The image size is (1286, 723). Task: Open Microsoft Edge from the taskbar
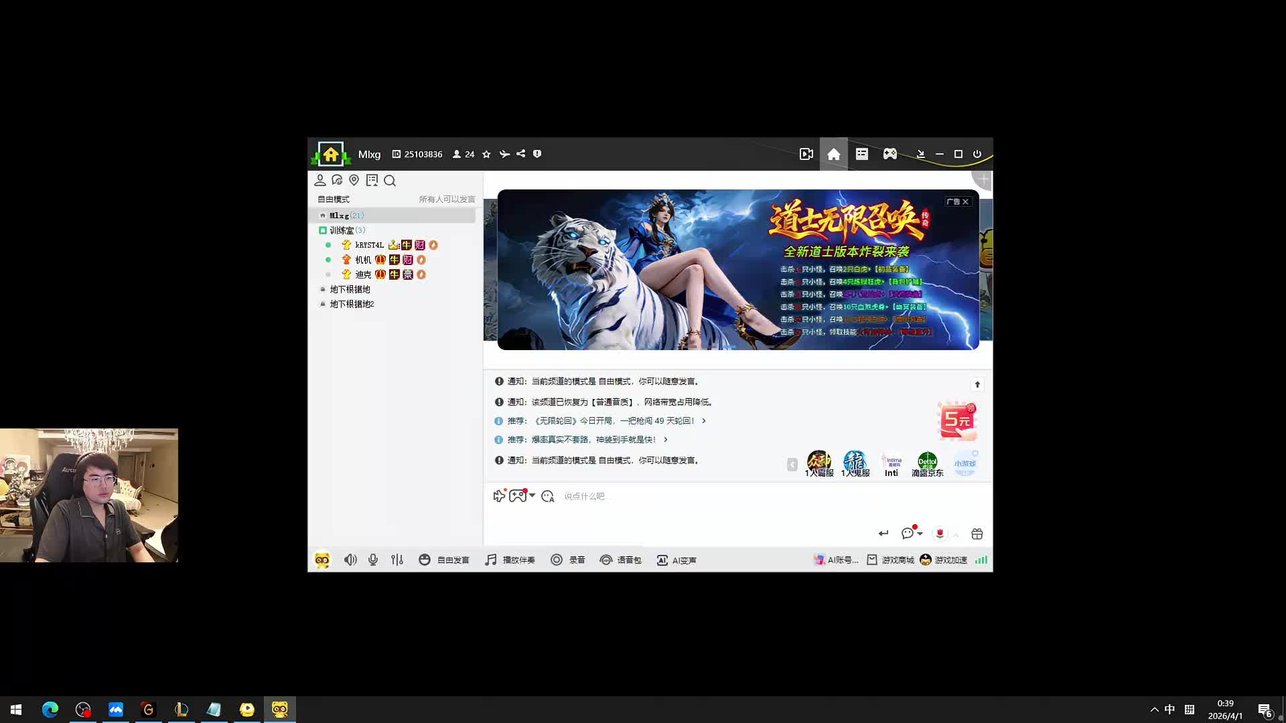tap(50, 710)
